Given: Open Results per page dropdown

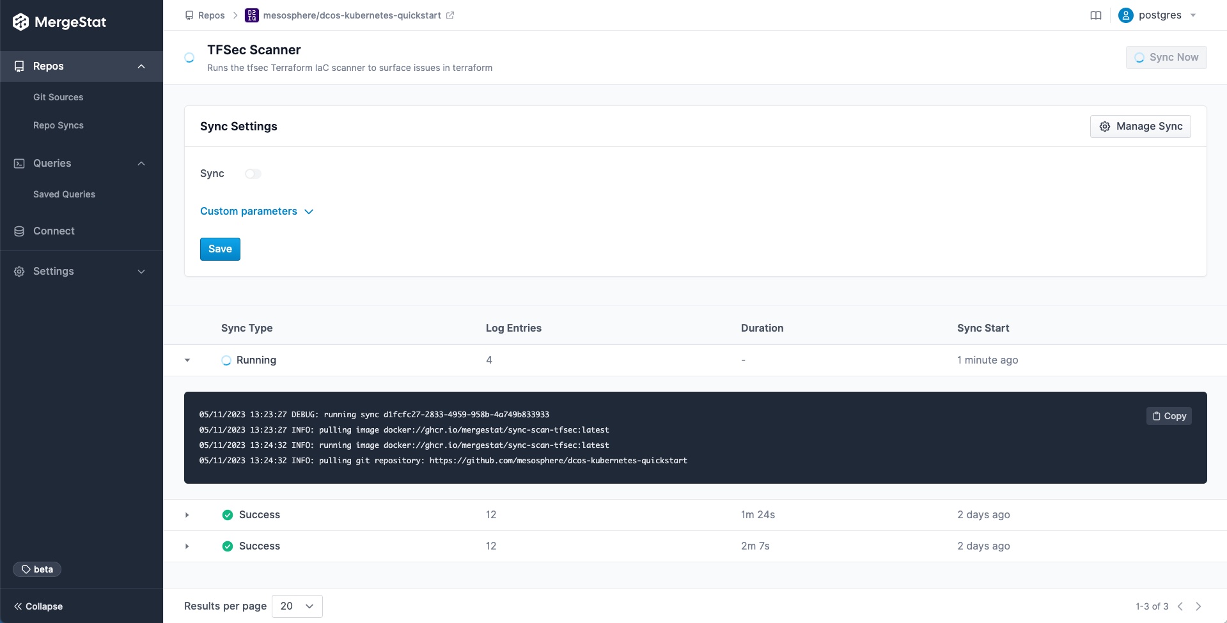Looking at the screenshot, I should [297, 606].
